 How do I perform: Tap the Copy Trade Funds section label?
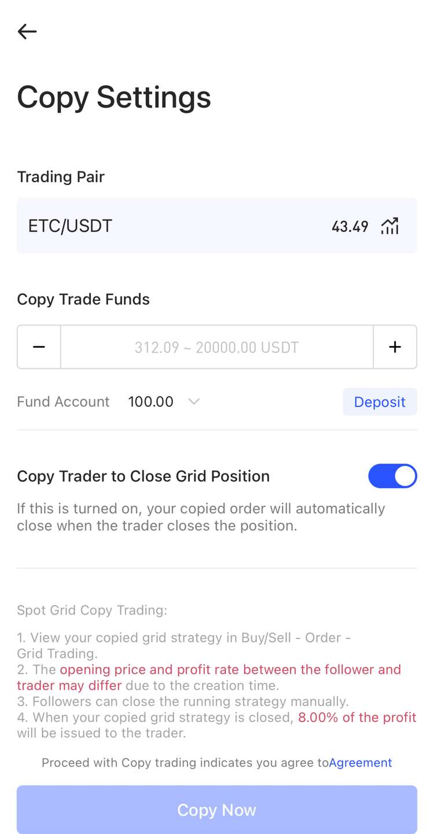(83, 299)
